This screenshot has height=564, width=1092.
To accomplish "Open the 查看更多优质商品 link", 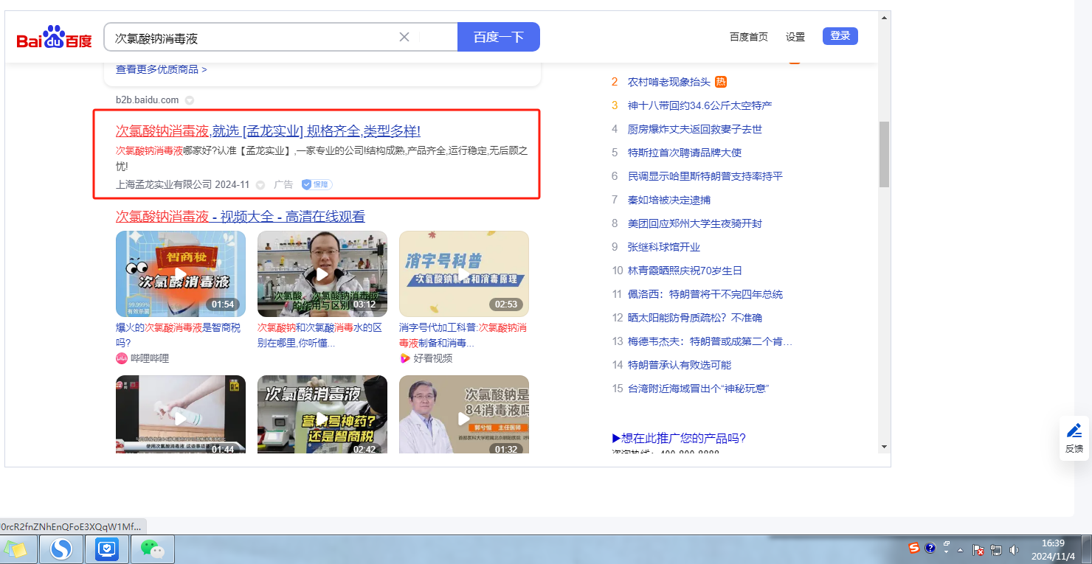I will pos(161,69).
